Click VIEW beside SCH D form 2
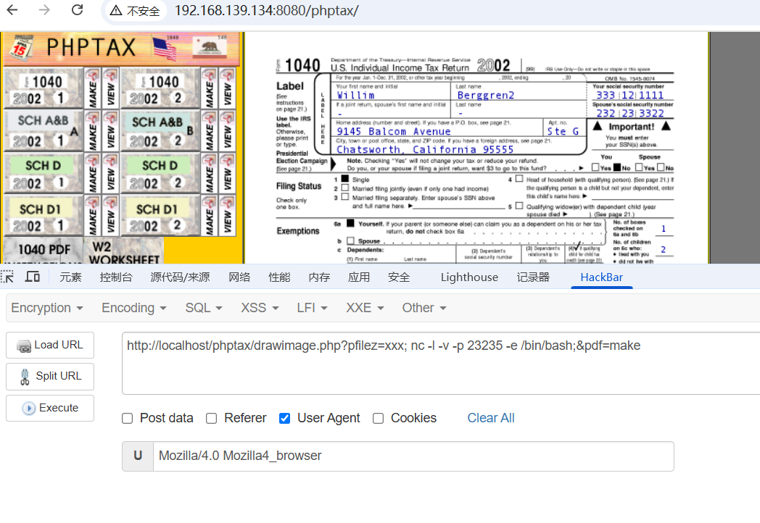Screen dimensions: 760x523 tap(227, 173)
